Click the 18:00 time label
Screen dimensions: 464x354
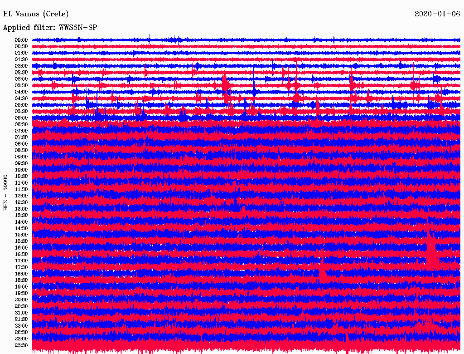[x=21, y=274]
